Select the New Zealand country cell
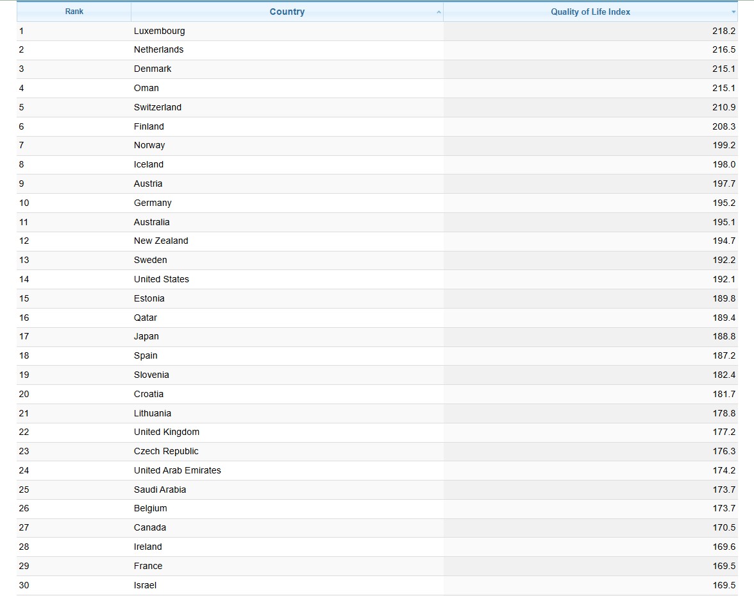Viewport: 754px width, 596px height. (x=161, y=241)
